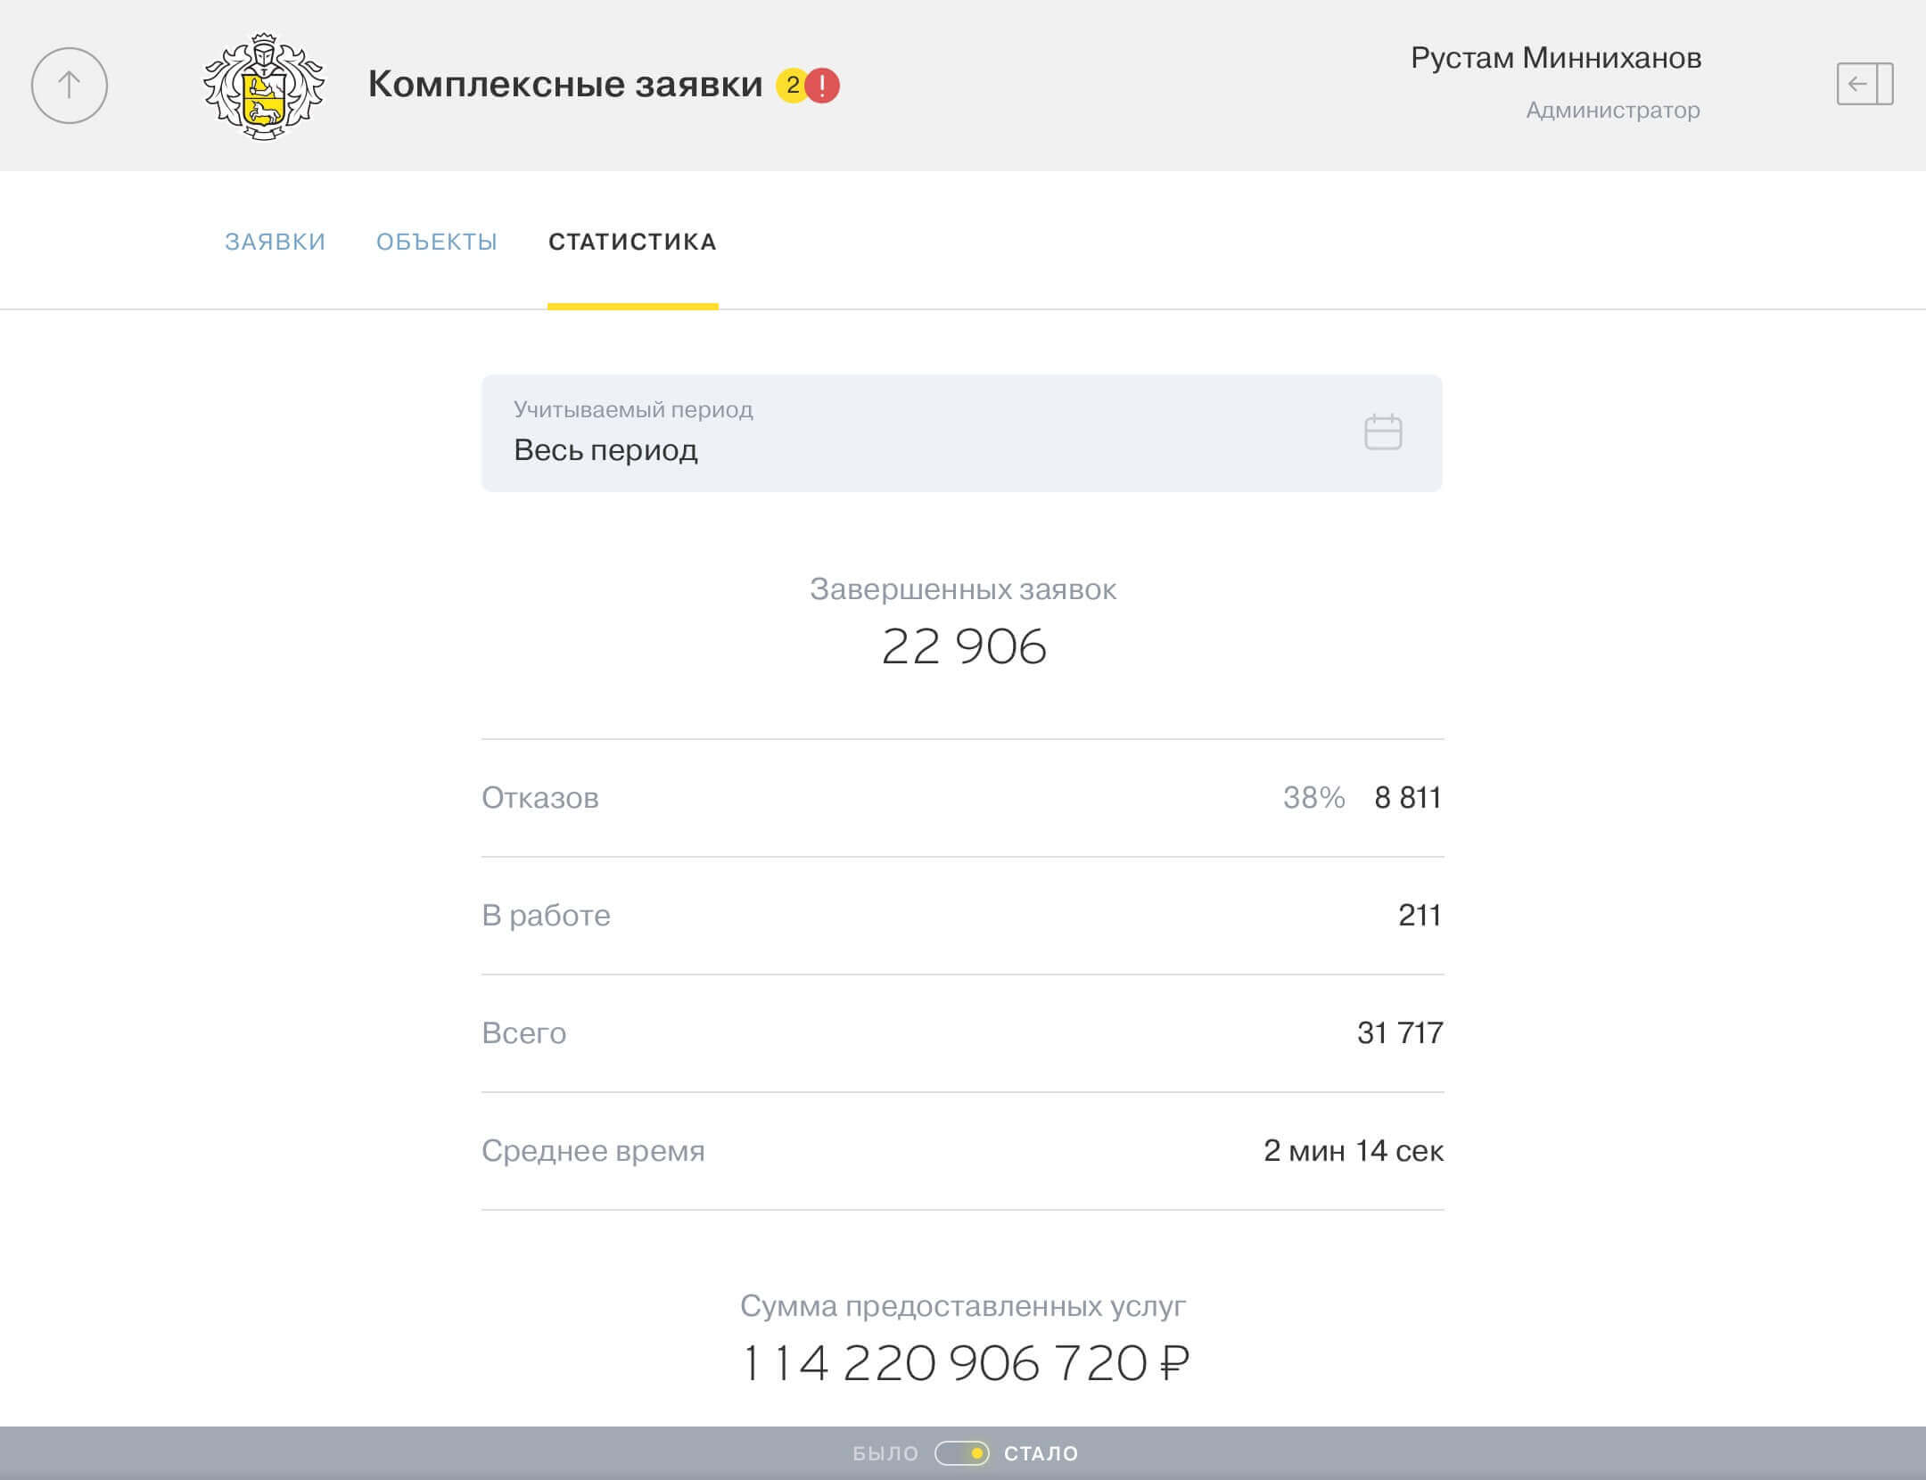The image size is (1926, 1480).
Task: Switch to the Объекты tab
Action: point(436,242)
